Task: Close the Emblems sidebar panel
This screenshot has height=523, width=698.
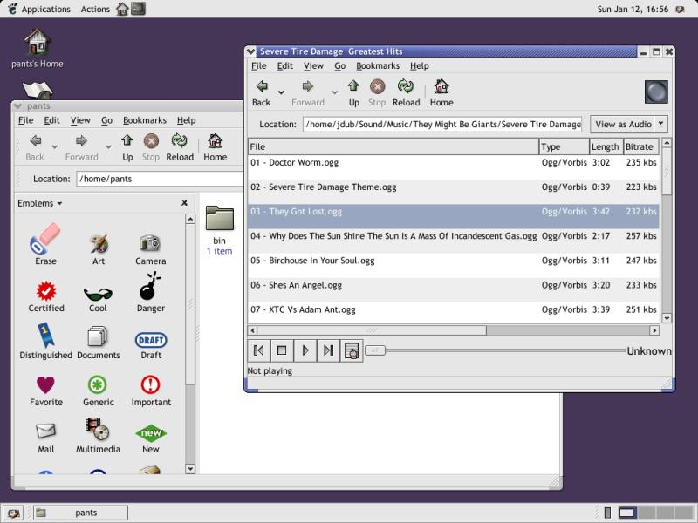Action: [x=184, y=203]
